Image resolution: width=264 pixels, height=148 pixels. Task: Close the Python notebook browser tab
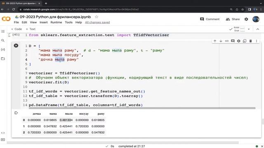(39, 3)
